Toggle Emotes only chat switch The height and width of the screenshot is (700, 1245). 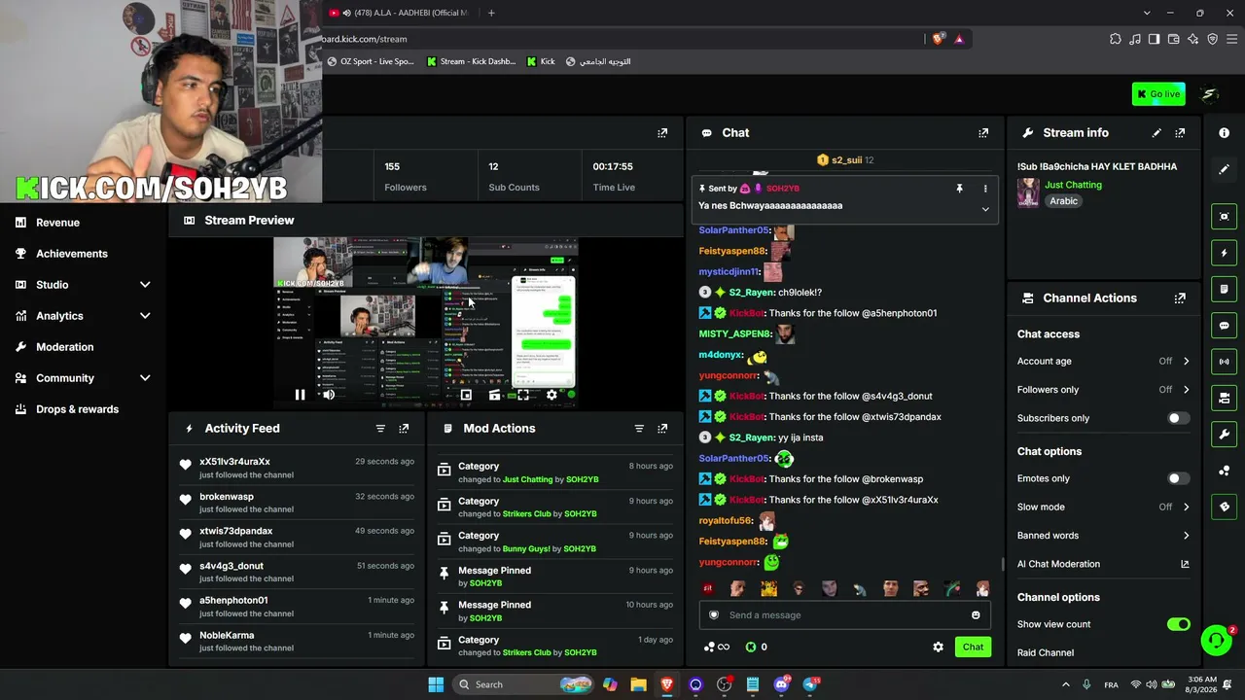(1178, 478)
